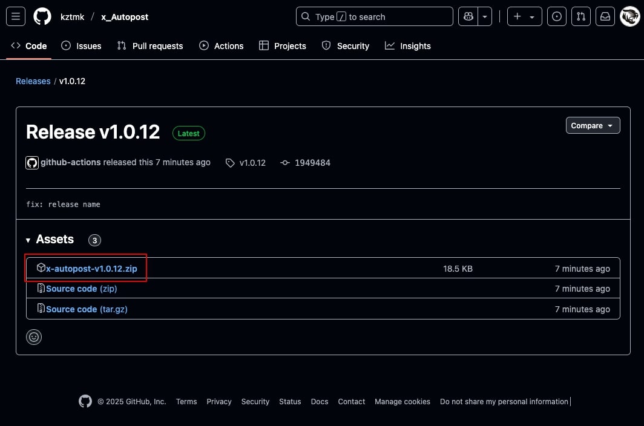Go to GitHub home via logo
The height and width of the screenshot is (426, 644).
pyautogui.click(x=42, y=16)
